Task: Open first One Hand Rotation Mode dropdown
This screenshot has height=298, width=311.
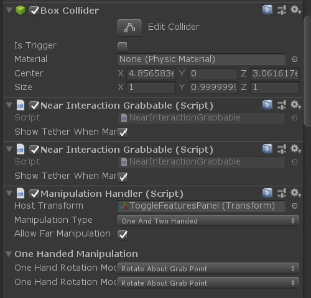Action: [208, 268]
